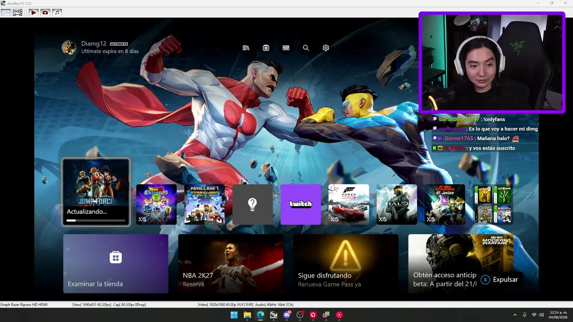Open File Explorer from the taskbar
The image size is (573, 322).
pos(247,315)
